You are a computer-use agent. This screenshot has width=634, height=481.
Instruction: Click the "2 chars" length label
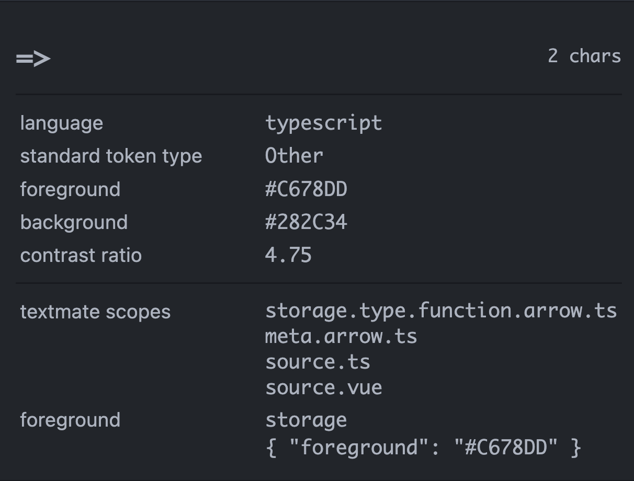584,56
